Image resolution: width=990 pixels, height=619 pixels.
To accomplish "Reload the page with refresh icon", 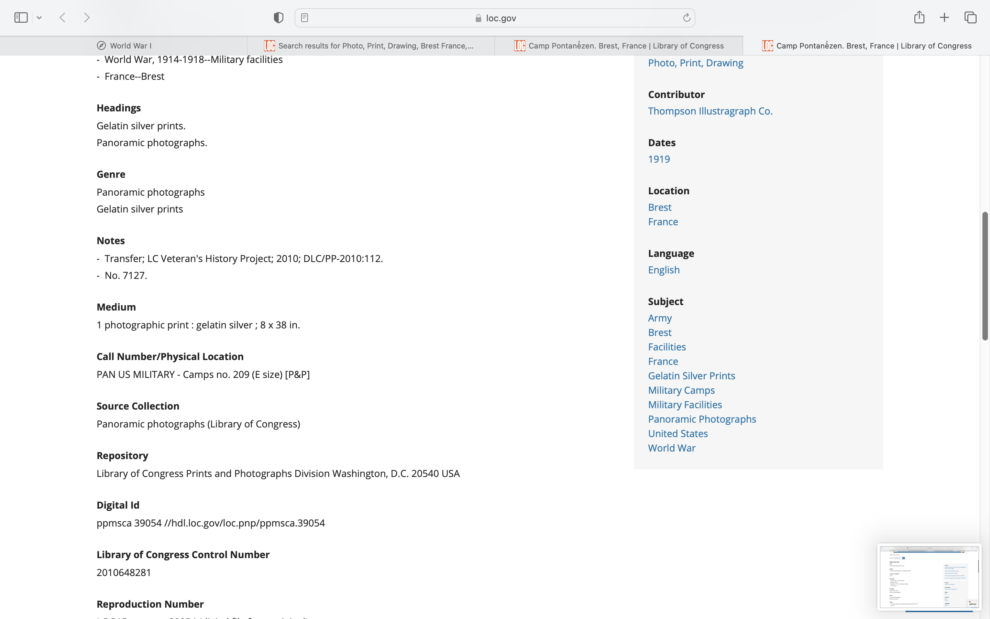I will 686,18.
